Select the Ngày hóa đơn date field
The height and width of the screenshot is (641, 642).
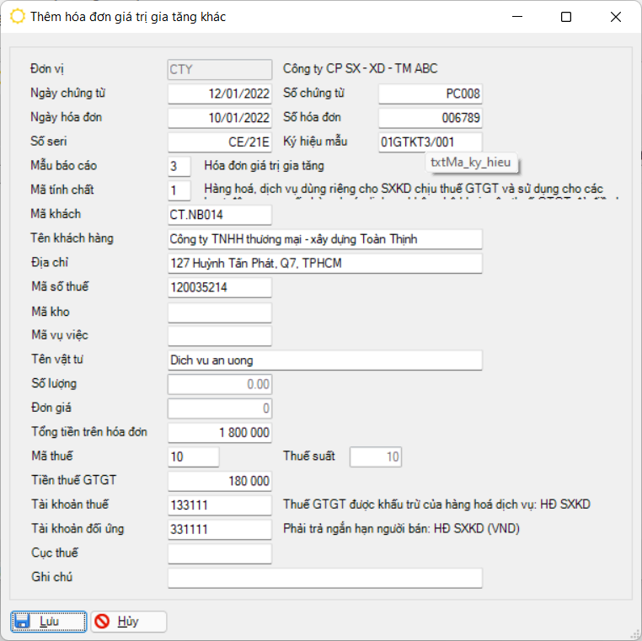click(x=220, y=118)
